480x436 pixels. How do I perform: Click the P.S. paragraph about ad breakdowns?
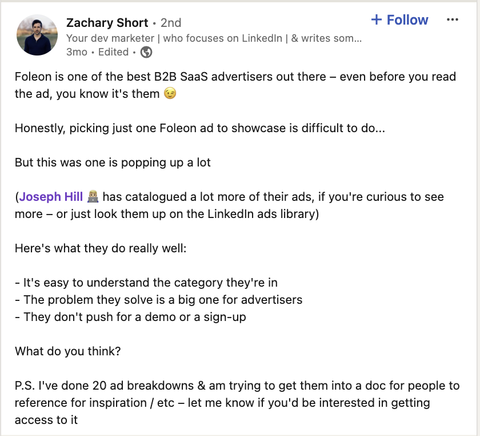coord(237,403)
